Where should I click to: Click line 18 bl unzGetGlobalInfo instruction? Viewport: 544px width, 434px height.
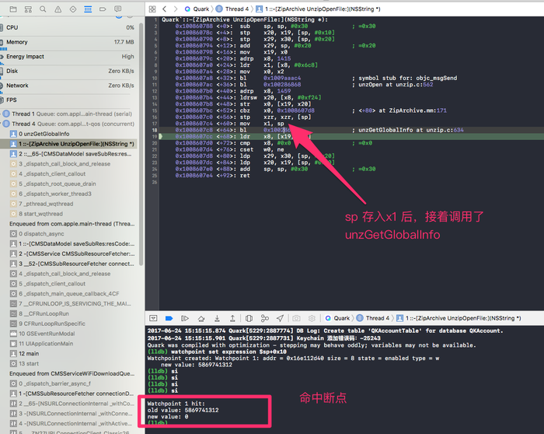point(351,130)
